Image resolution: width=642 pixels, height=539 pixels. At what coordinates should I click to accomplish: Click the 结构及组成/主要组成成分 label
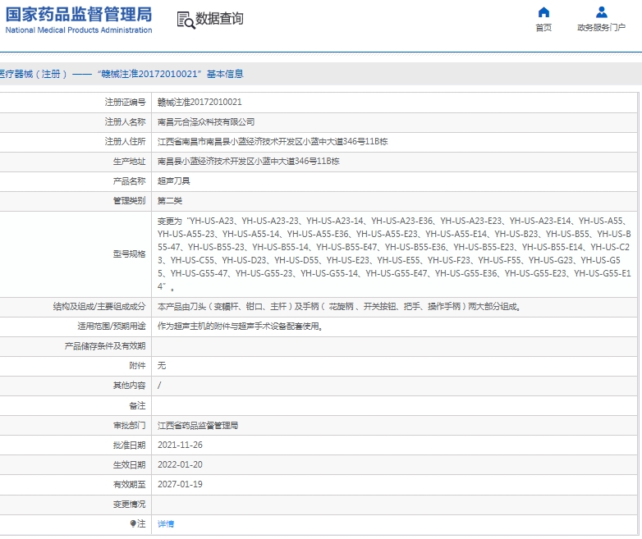[99, 306]
